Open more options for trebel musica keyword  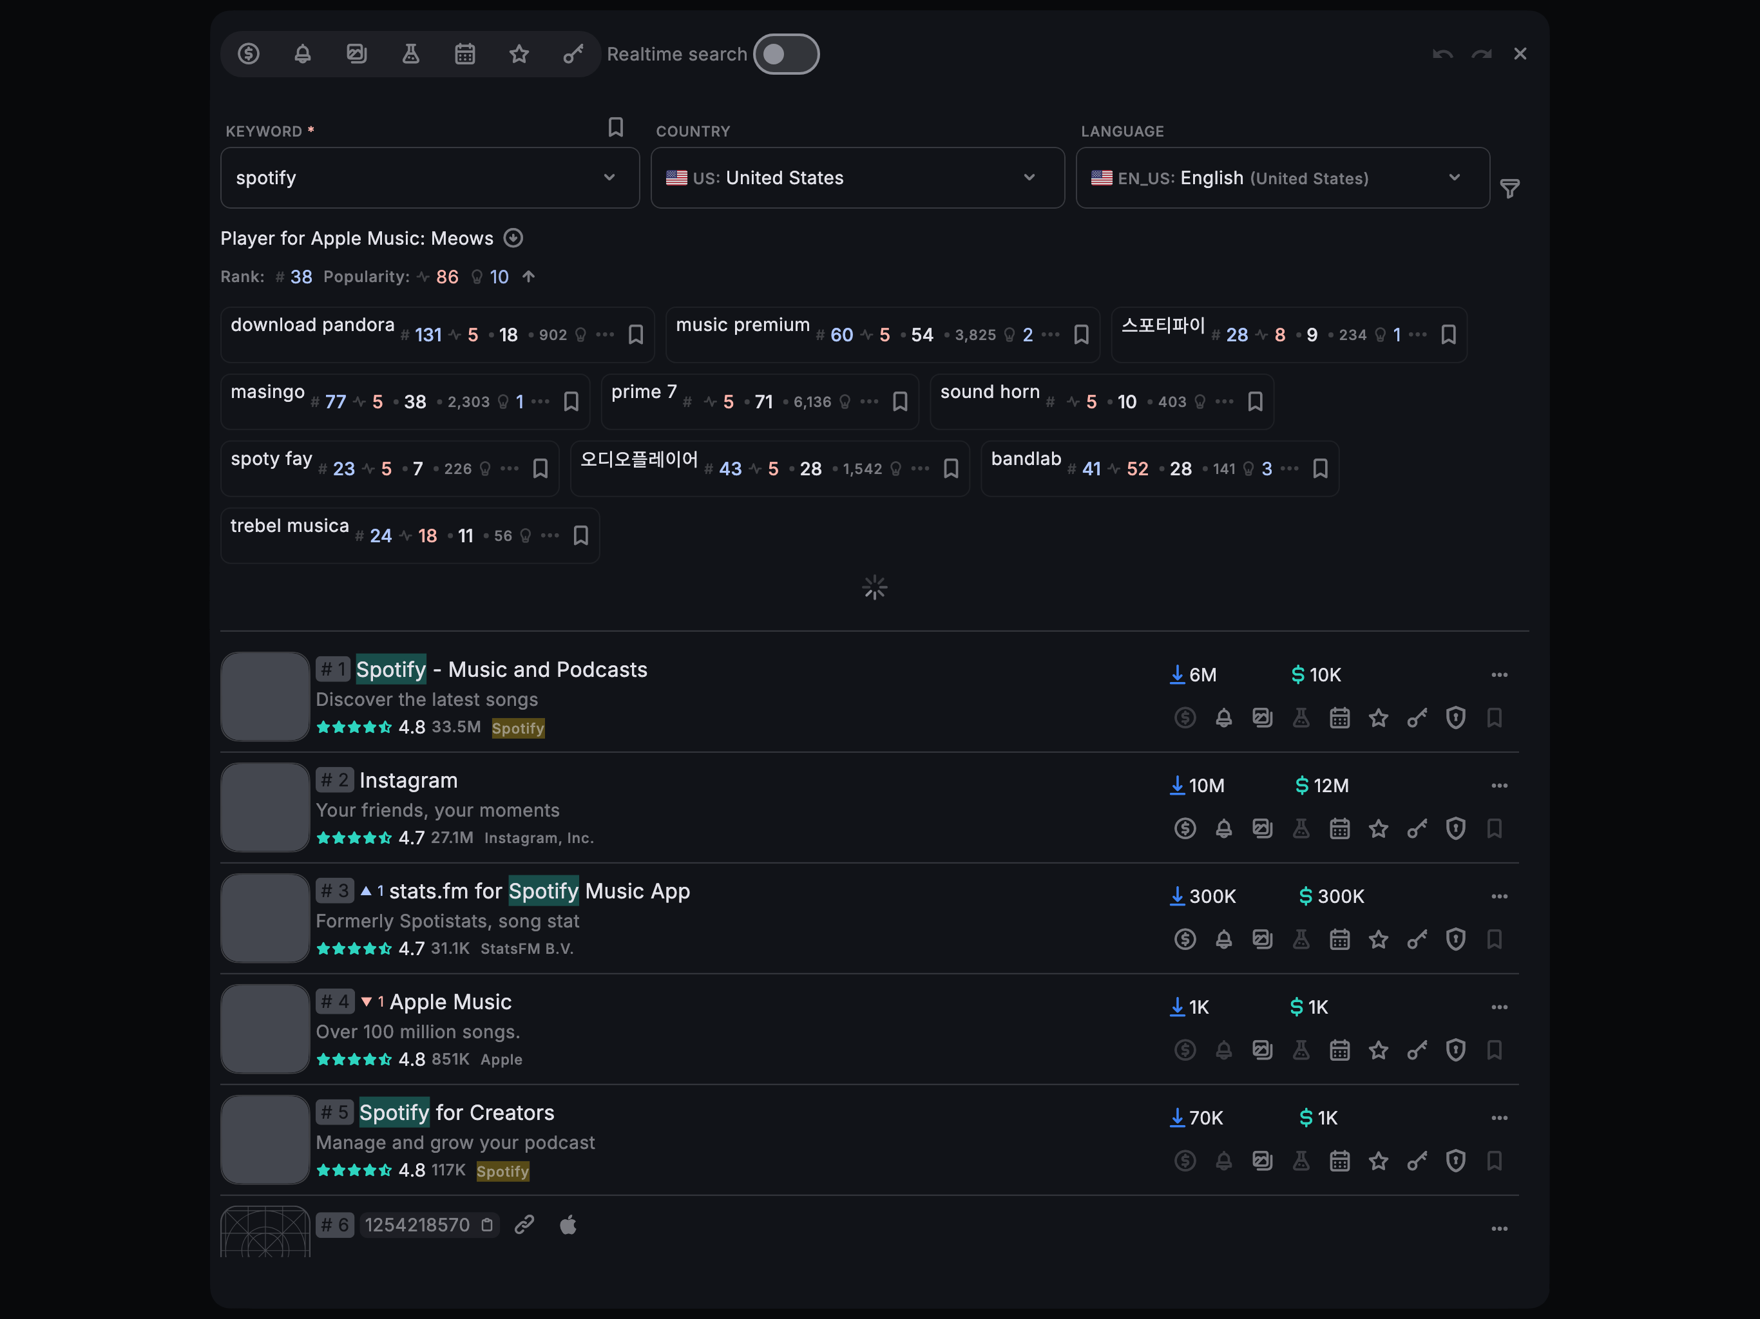[x=550, y=535]
